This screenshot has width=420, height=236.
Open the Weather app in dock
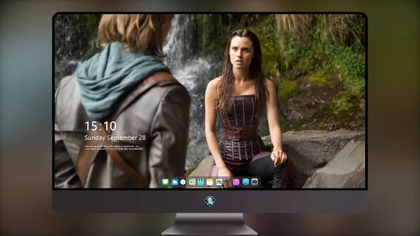175,182
